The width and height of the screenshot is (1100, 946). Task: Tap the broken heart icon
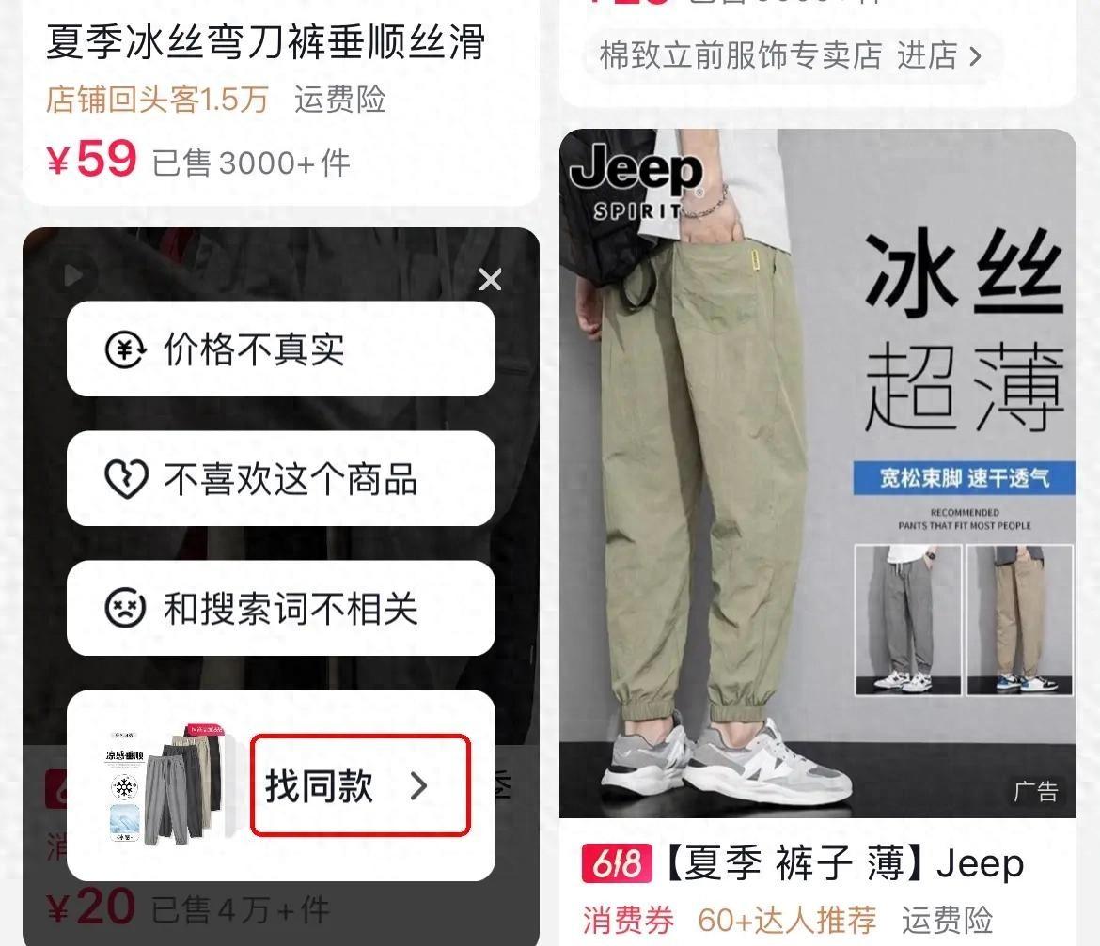tap(126, 478)
